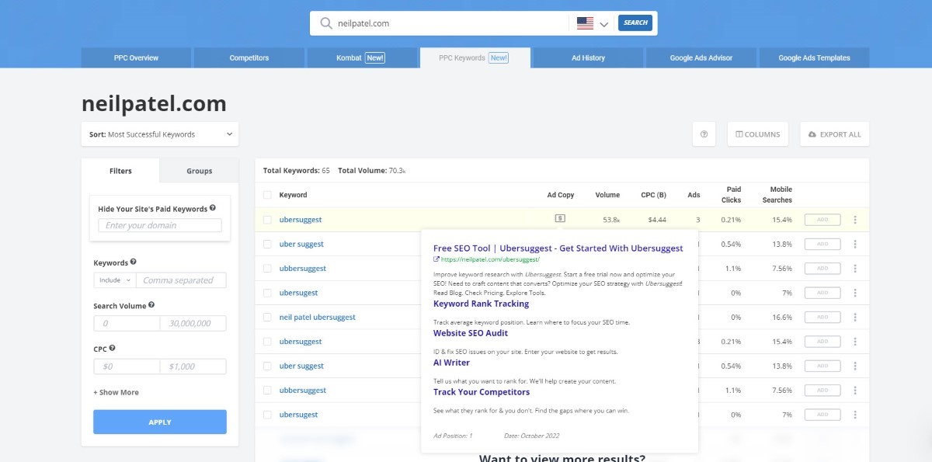Open three-dot menu for neil patel ubersuggest row

[855, 318]
